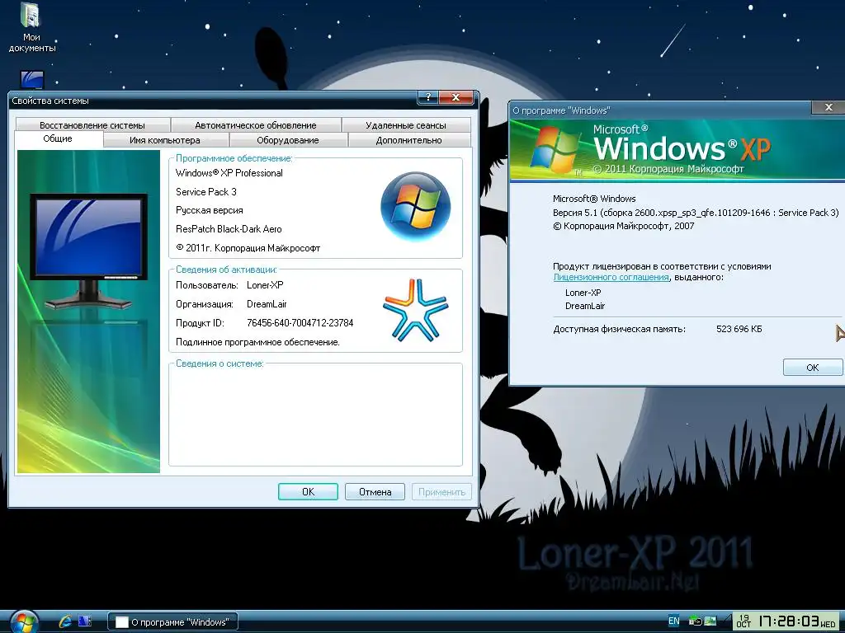Image resolution: width=845 pixels, height=633 pixels.
Task: Click the Windows XP banner in About dialog
Action: tap(677, 149)
